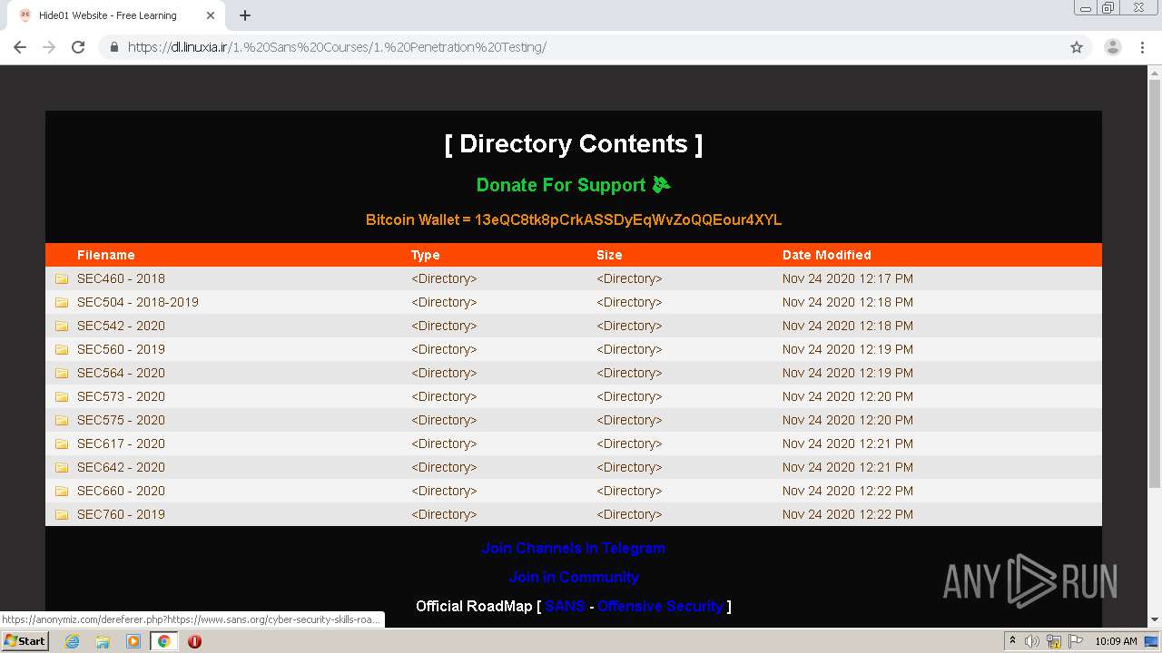Screen dimensions: 1162x653
Task: Click the browser Forward arrow
Action: point(49,47)
